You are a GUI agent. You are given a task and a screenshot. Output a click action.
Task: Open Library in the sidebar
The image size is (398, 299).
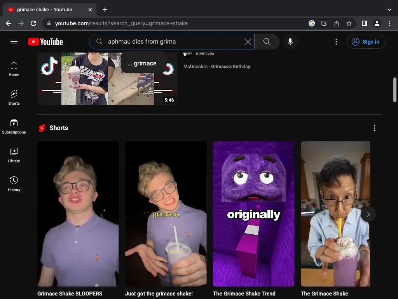point(14,155)
